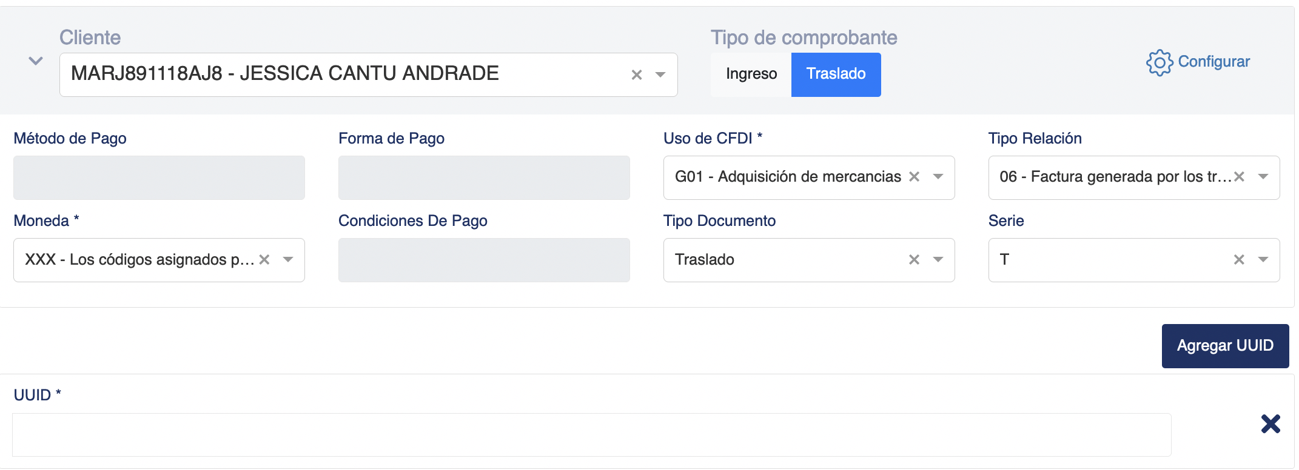The height and width of the screenshot is (470, 1299).
Task: Clear the Serie selection
Action: tap(1239, 259)
